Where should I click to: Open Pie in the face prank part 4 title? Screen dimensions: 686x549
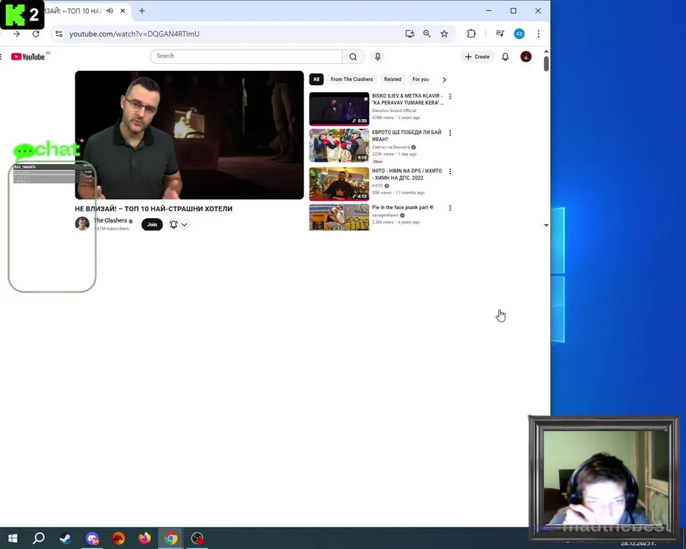pos(402,207)
